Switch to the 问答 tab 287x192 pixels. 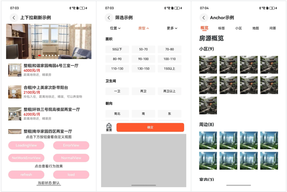click(273, 28)
